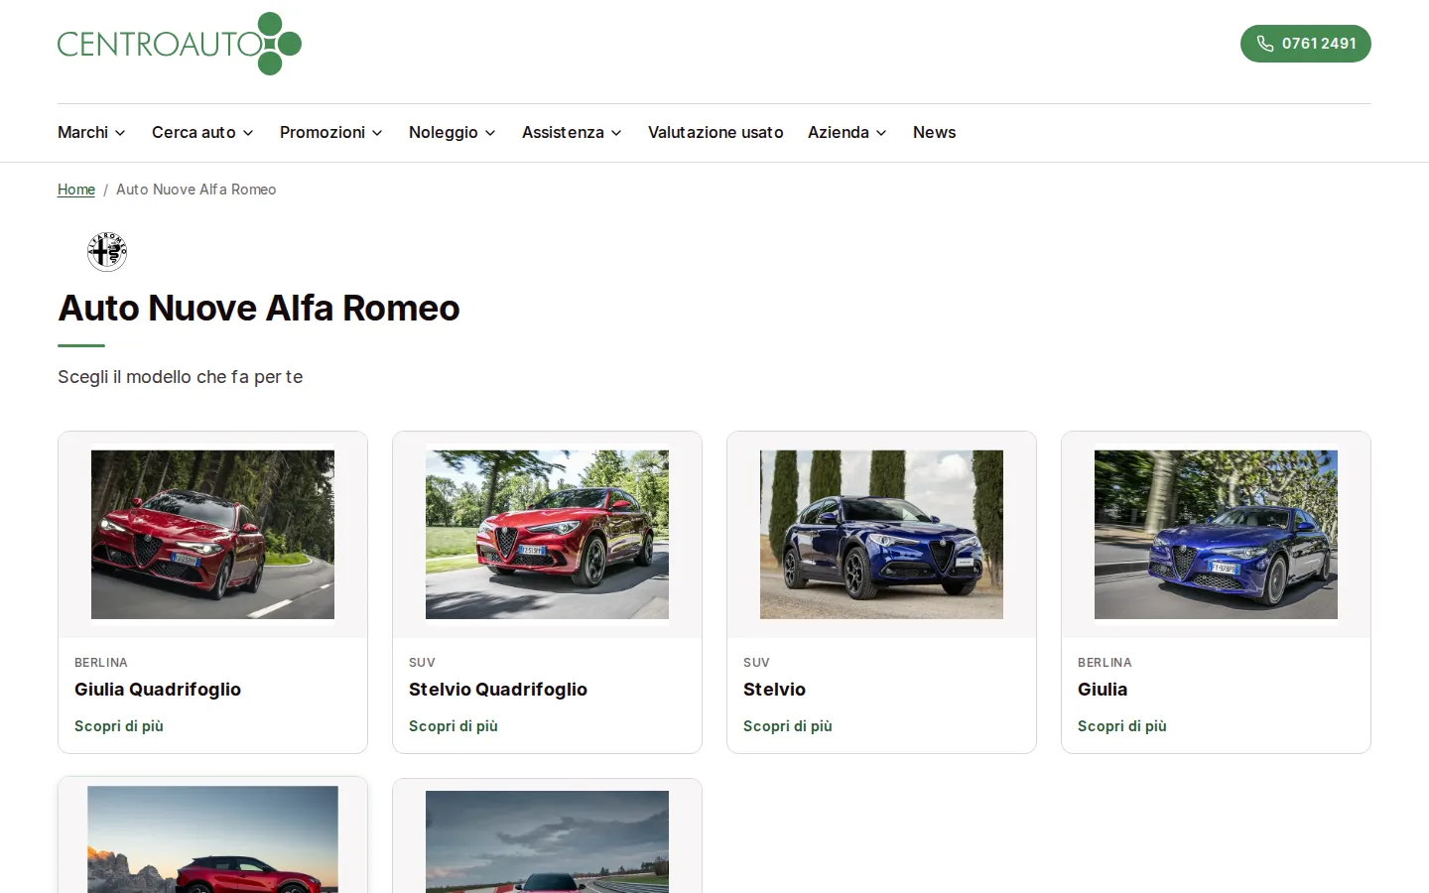Open the Giulia Quadrifoglio car photo
This screenshot has width=1429, height=893.
coord(212,535)
